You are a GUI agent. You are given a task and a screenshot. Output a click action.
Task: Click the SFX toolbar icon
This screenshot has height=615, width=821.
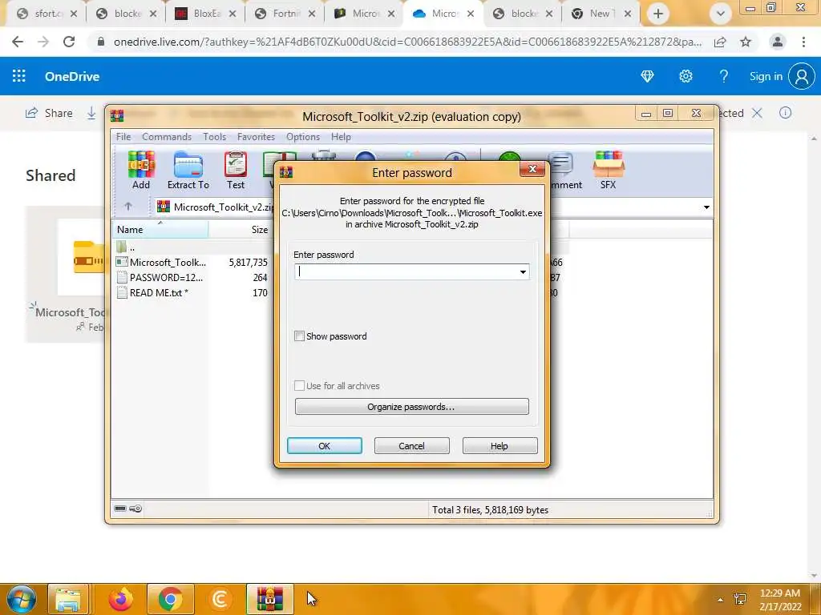coord(608,170)
